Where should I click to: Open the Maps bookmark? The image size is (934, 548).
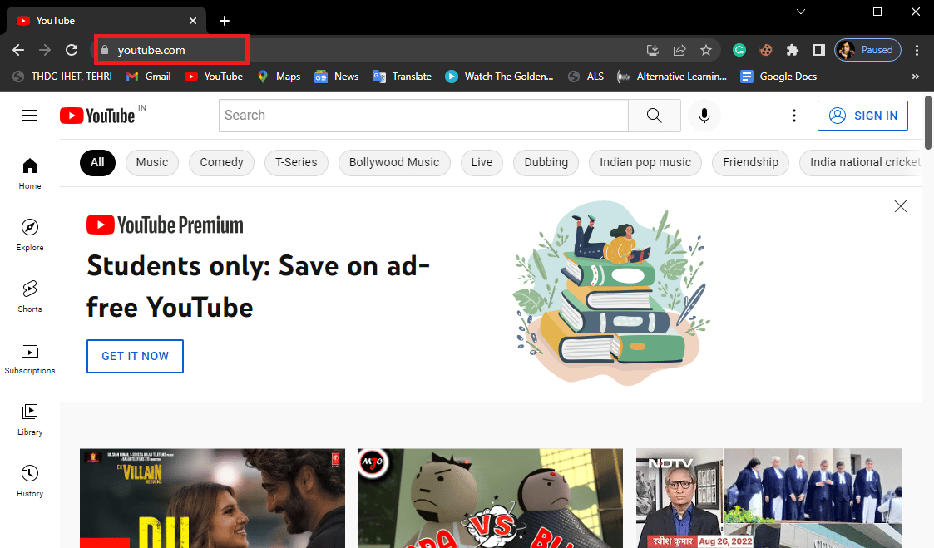click(x=279, y=77)
